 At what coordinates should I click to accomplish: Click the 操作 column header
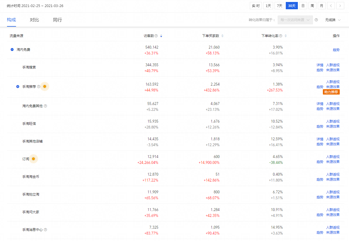tap(336, 36)
